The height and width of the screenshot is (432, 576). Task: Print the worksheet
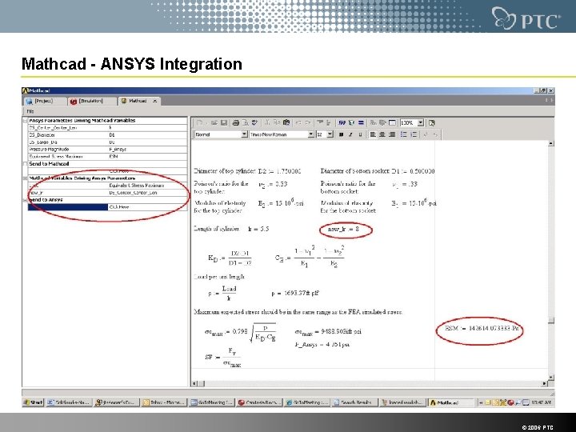click(236, 122)
